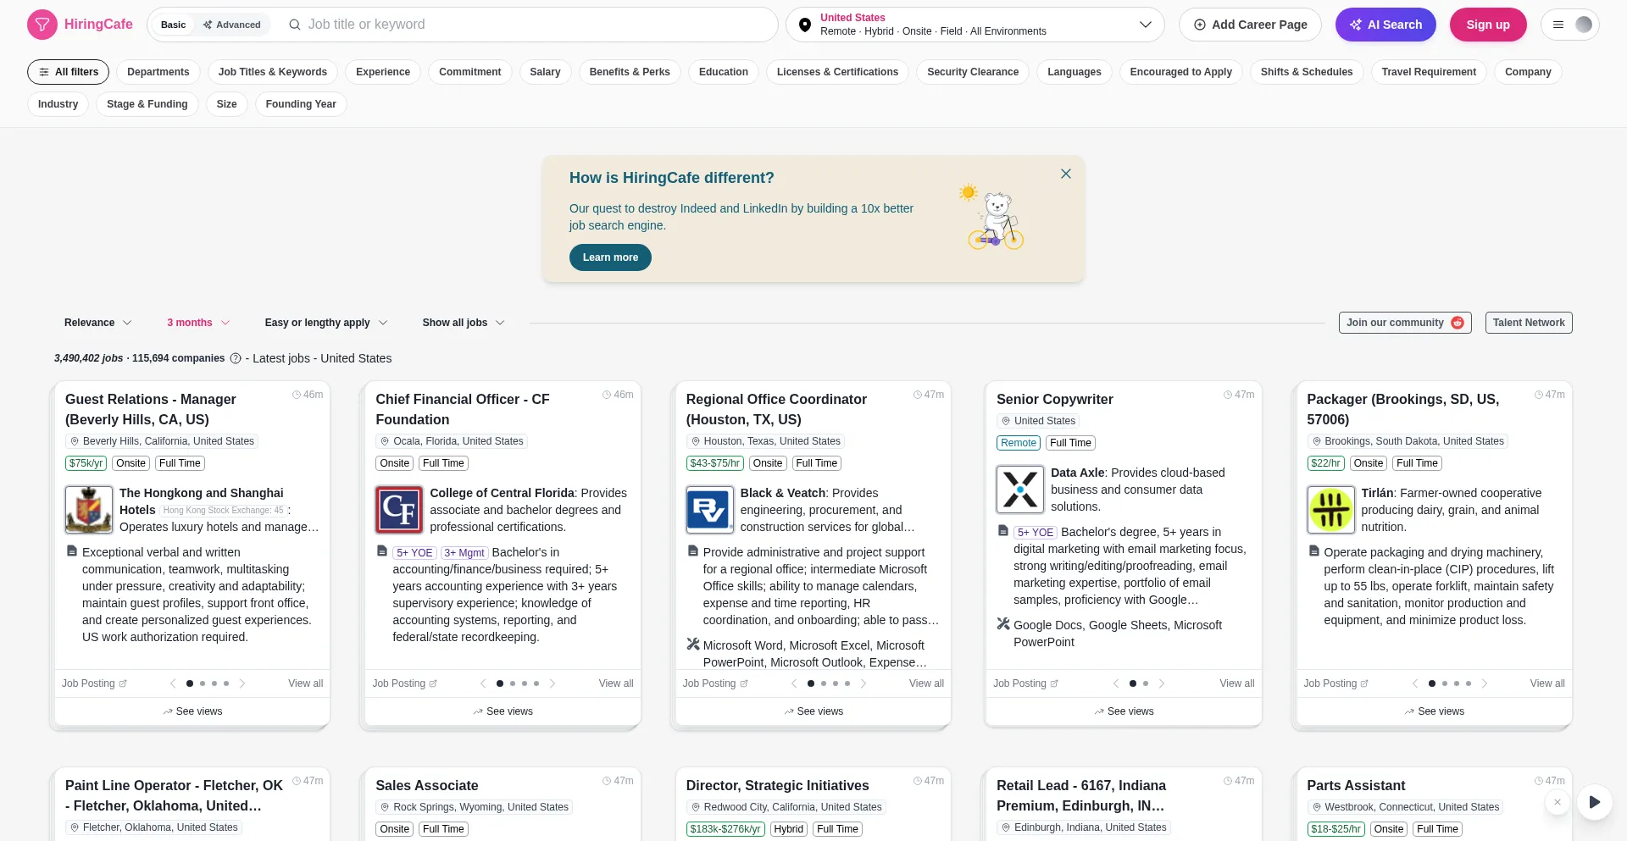Viewport: 1627px width, 841px height.
Task: Next slide arrow on Regional Office Coordinator card
Action: coord(863,683)
